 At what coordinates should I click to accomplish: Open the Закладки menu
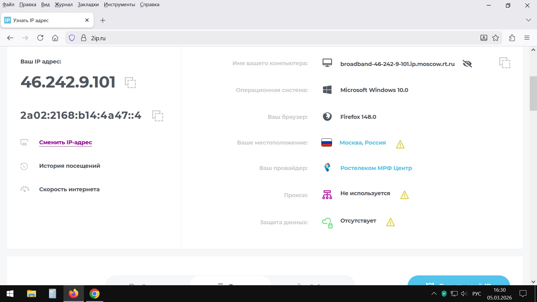point(88,4)
